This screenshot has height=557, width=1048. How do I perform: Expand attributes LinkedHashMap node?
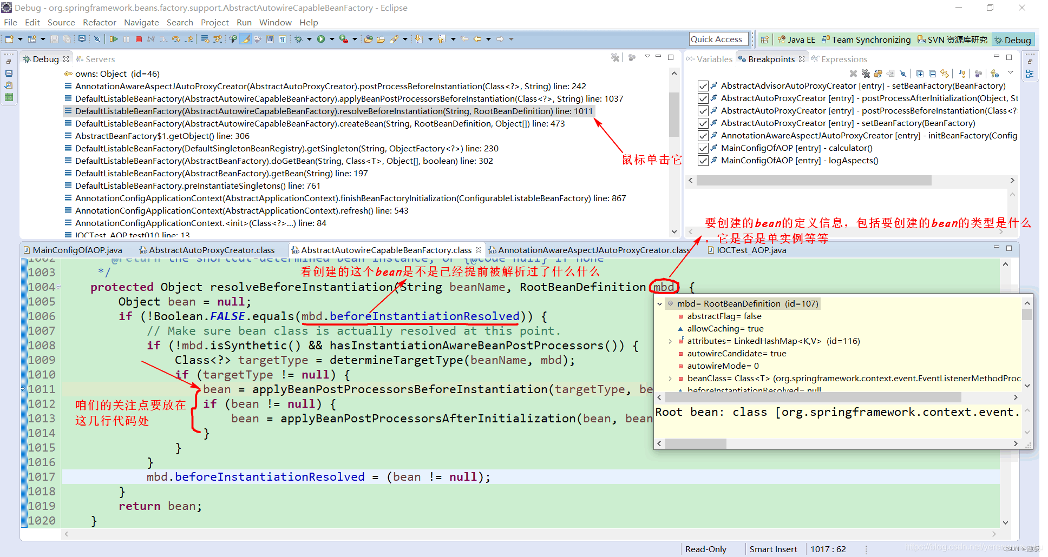[670, 341]
